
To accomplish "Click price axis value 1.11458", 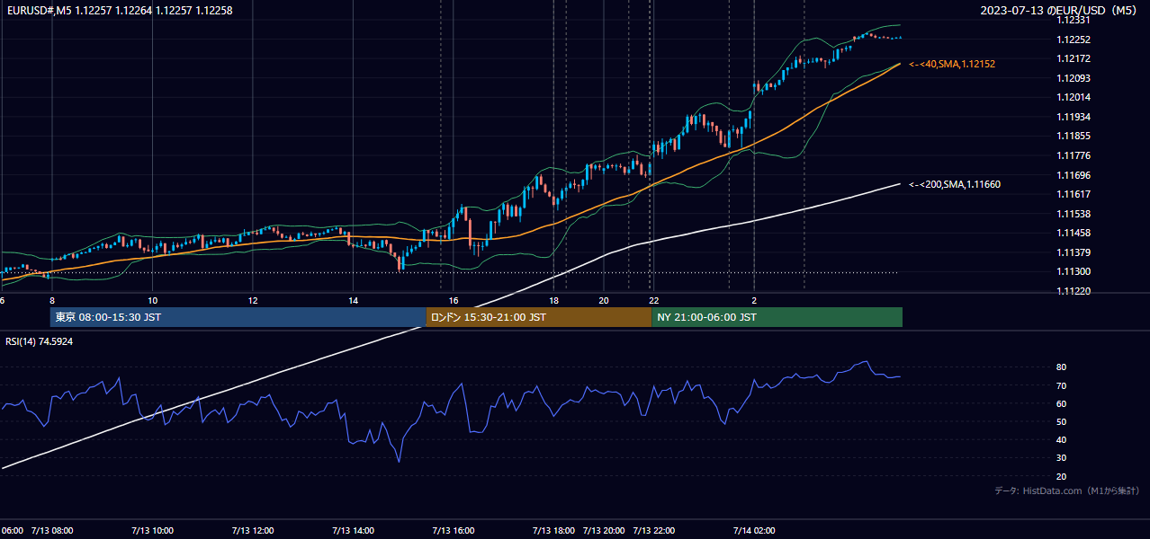I will (x=1074, y=233).
